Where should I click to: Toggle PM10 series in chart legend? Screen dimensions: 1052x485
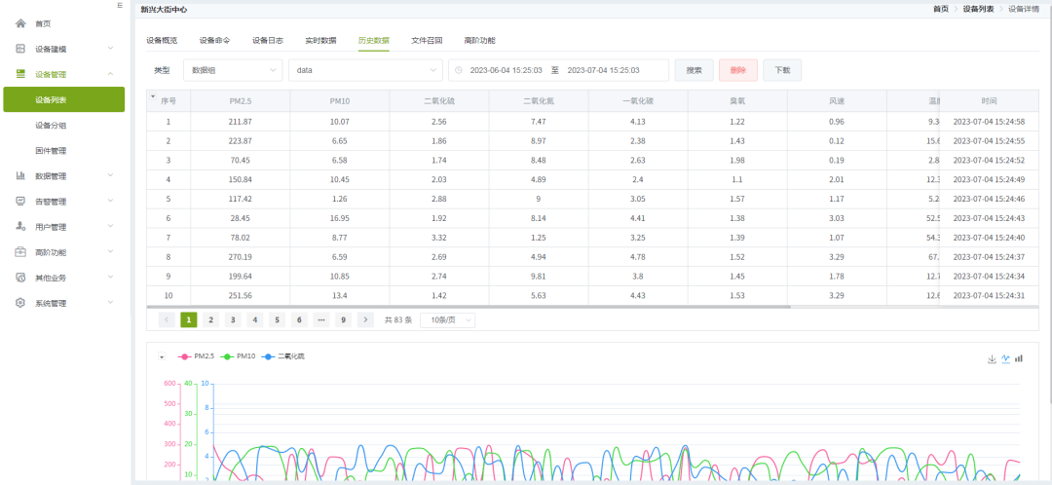click(237, 356)
